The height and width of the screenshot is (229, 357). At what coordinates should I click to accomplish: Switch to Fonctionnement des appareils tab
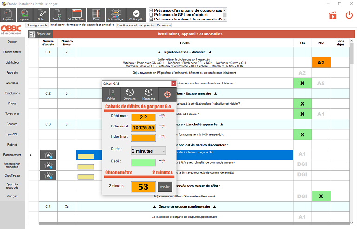point(135,25)
